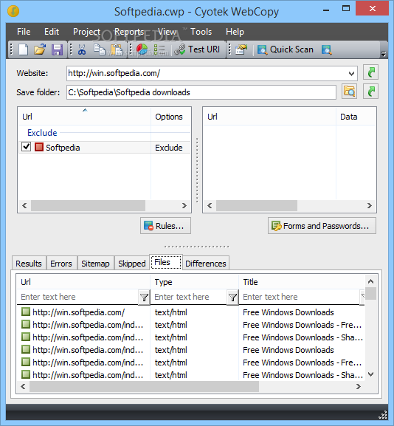Open the Type column filter funnel
Viewport: 394px width, 426px height.
coord(232,298)
